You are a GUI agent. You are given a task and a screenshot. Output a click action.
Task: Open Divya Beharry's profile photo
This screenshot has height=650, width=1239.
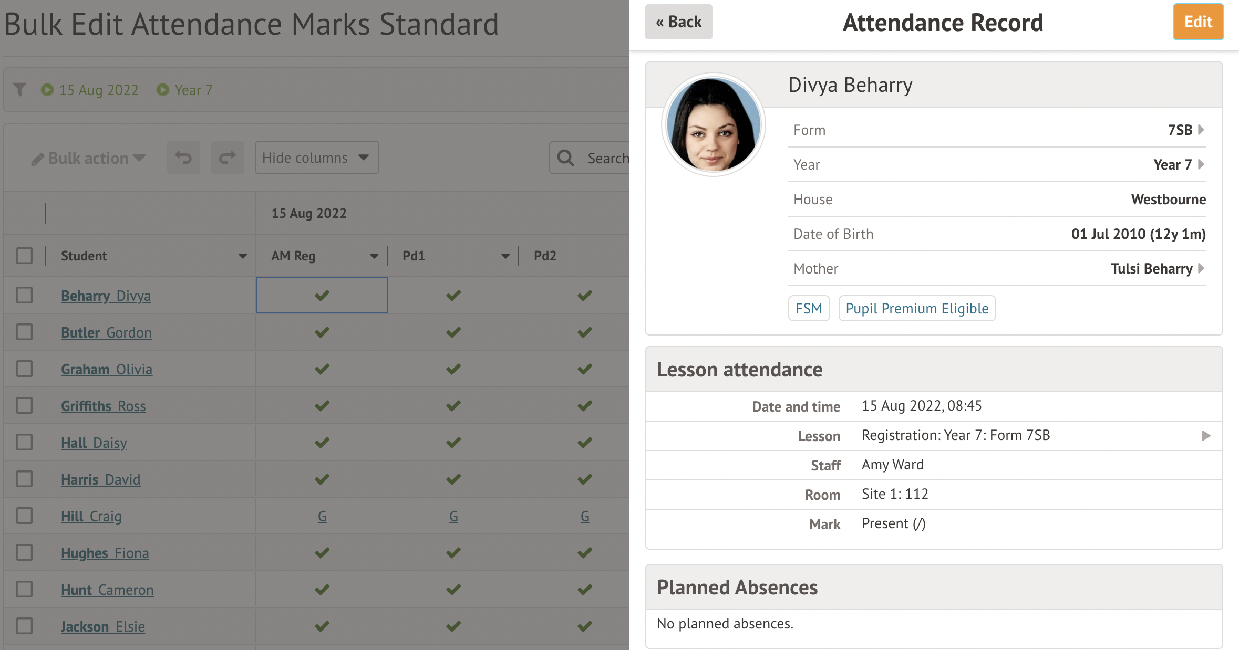click(713, 124)
